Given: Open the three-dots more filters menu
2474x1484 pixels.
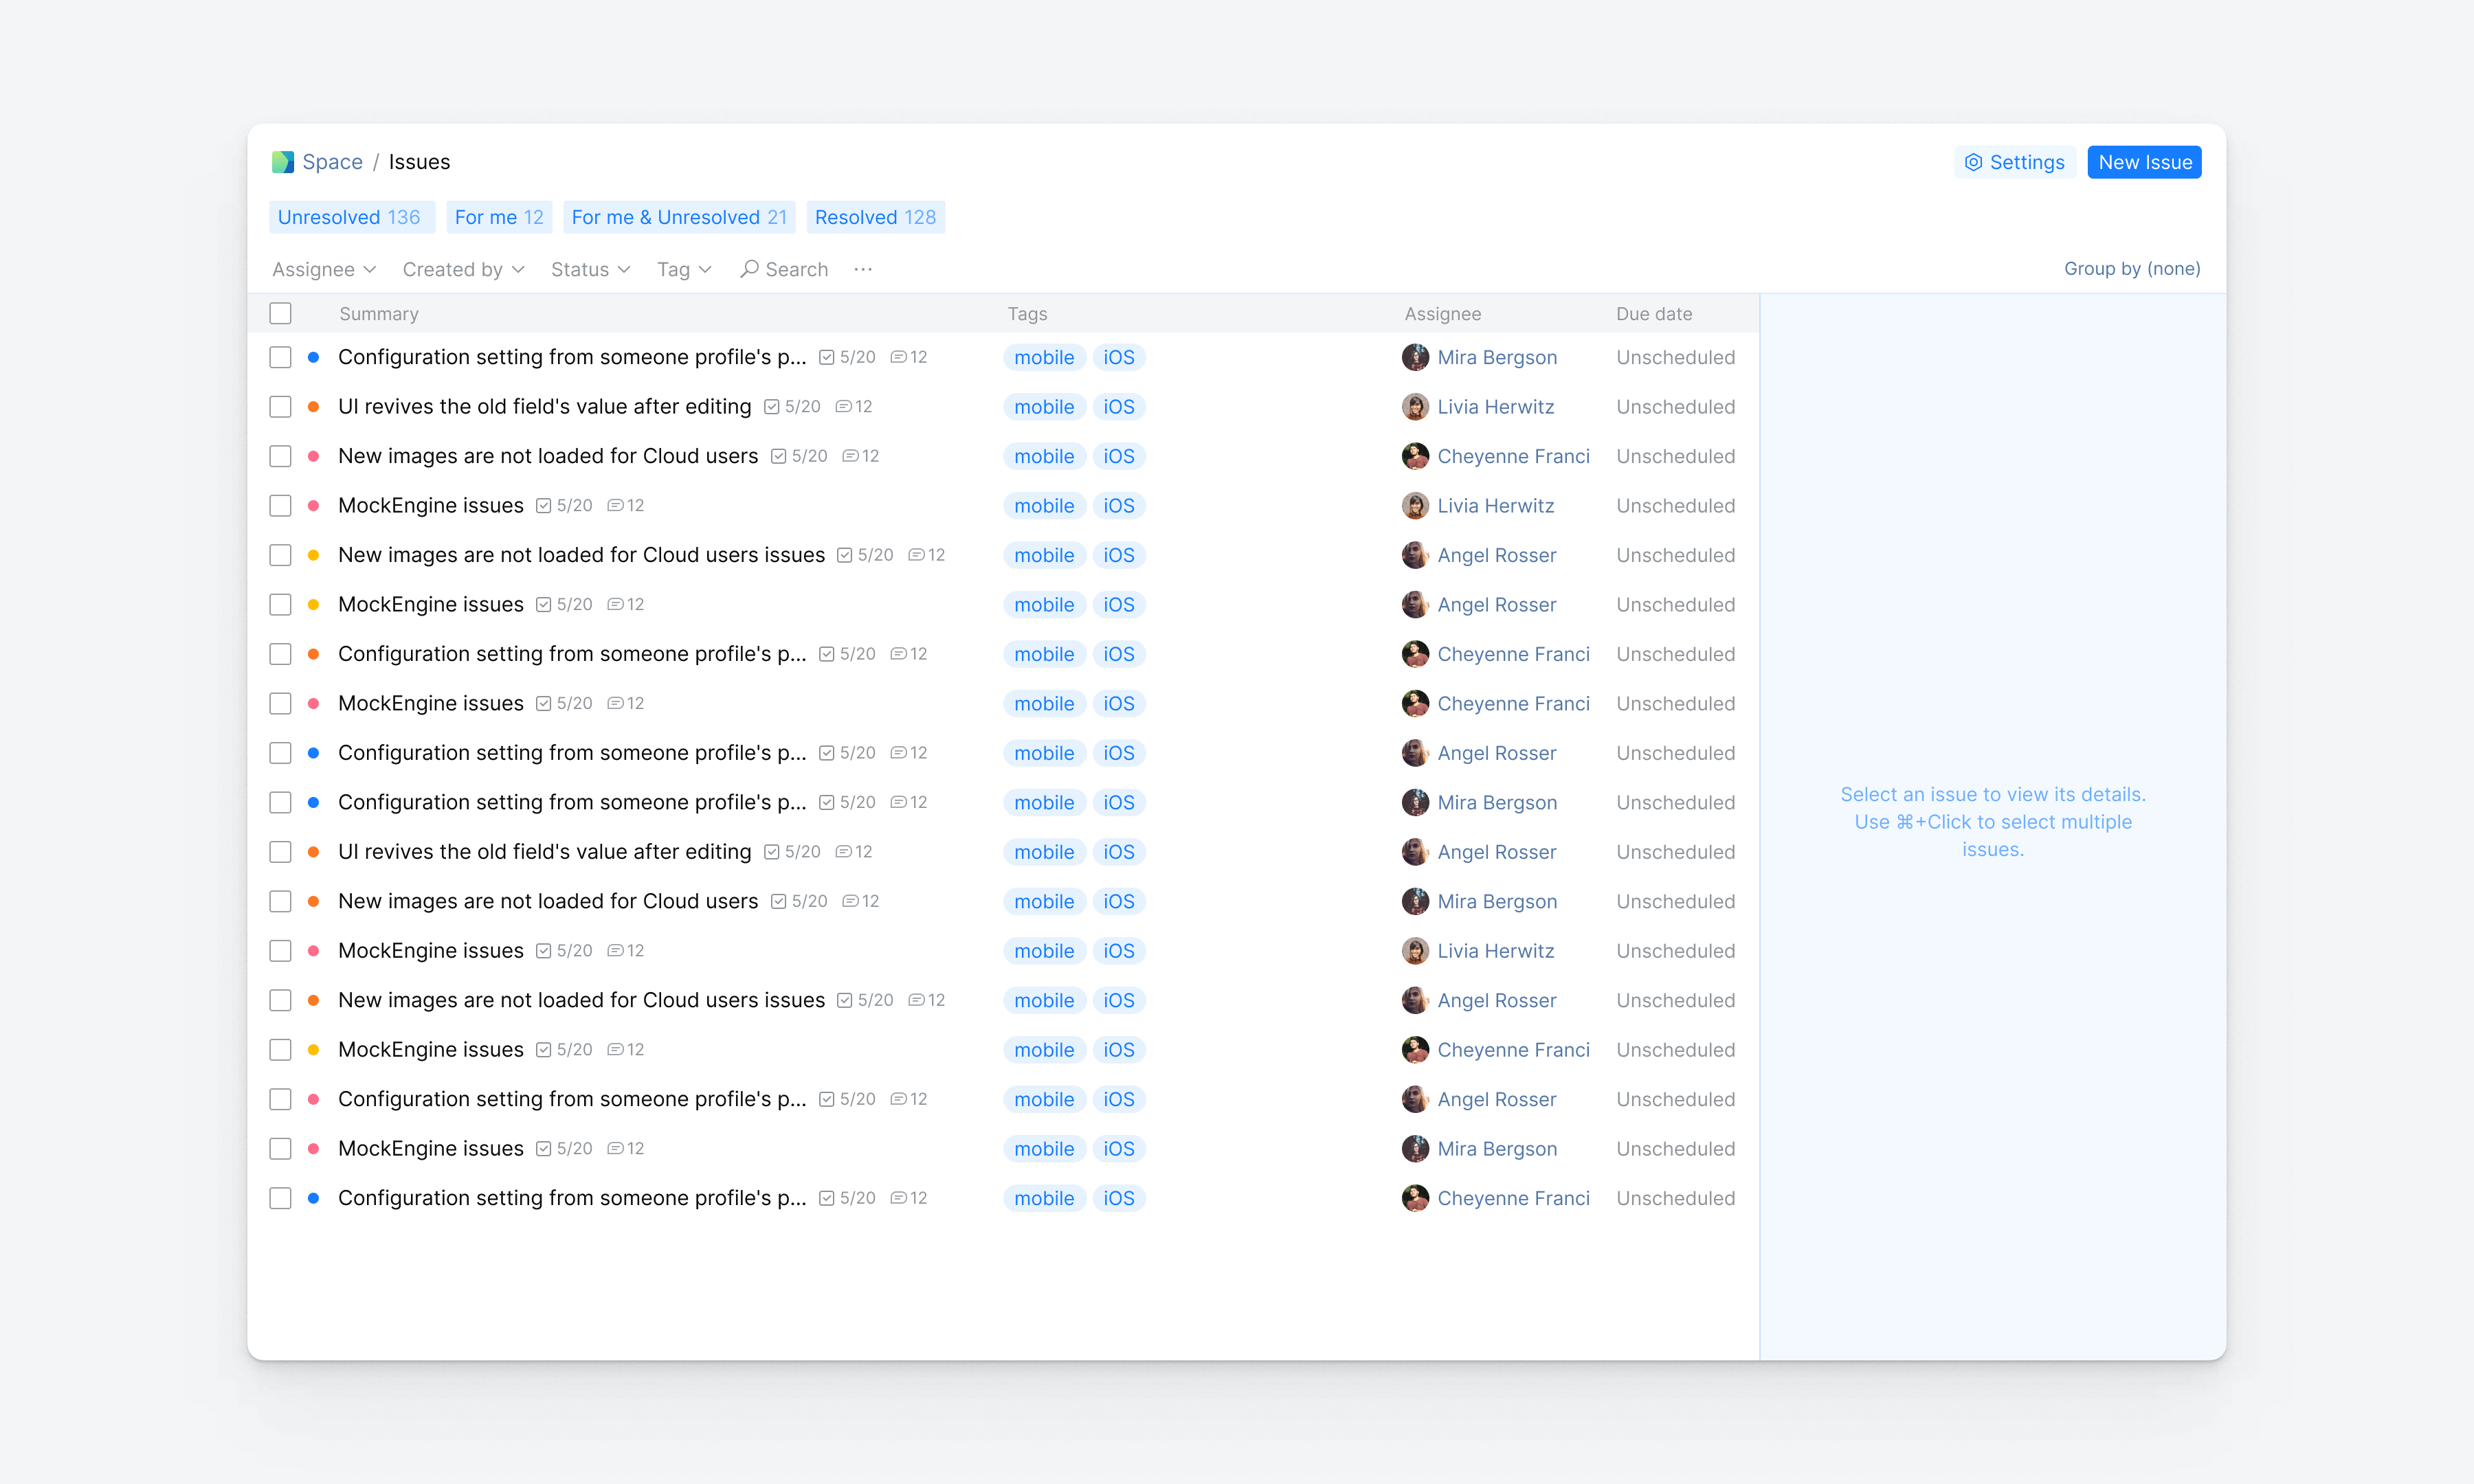Looking at the screenshot, I should (863, 269).
